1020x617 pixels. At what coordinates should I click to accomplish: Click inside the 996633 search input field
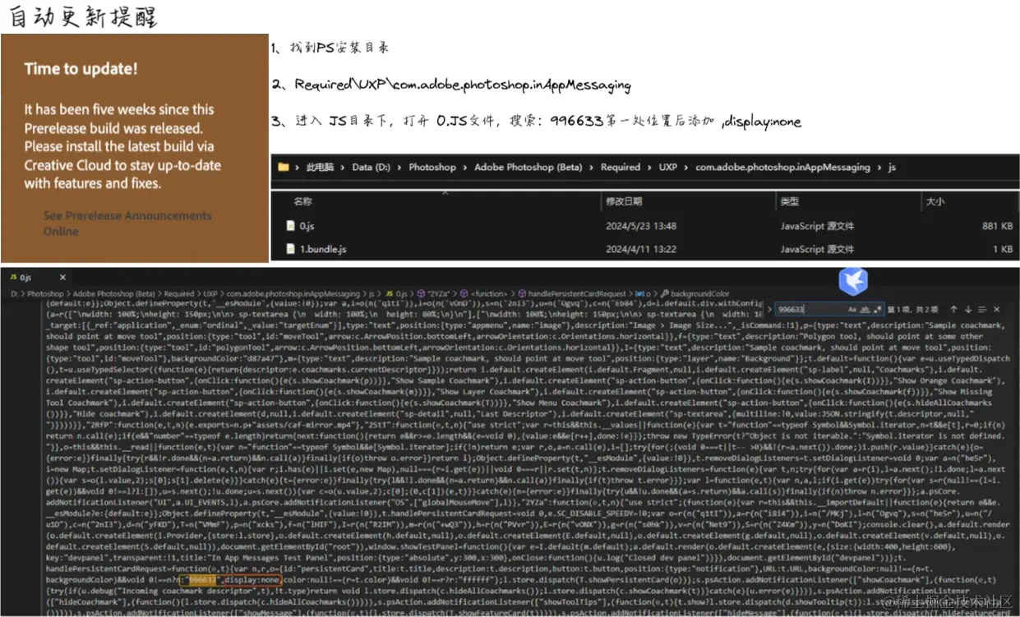coord(801,310)
